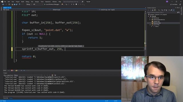Click the Visual Studio logo icon
183x102 pixels.
click(2, 2)
